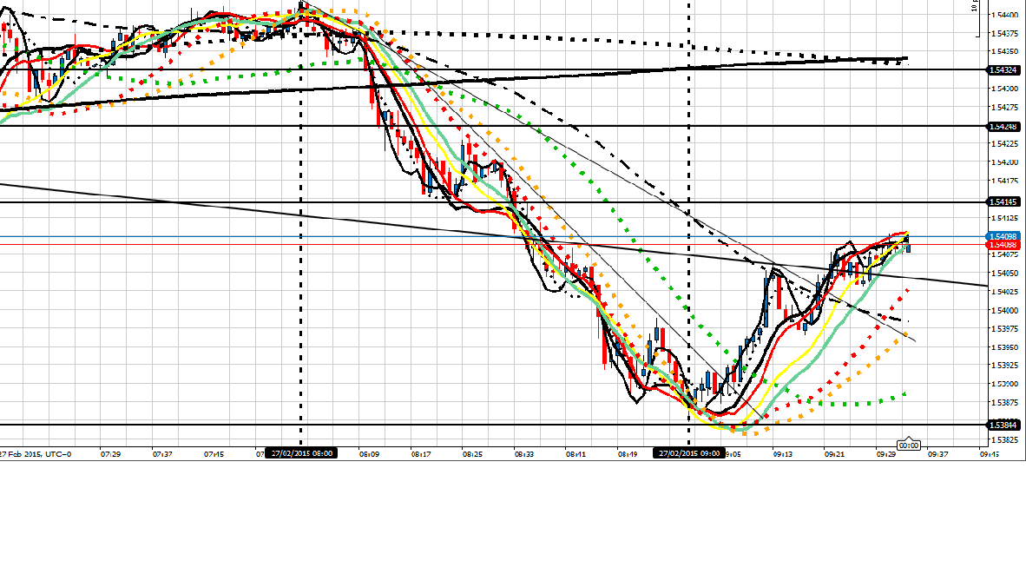This screenshot has width=1026, height=574.
Task: Click the blue 1.54098 price marker
Action: (1005, 236)
